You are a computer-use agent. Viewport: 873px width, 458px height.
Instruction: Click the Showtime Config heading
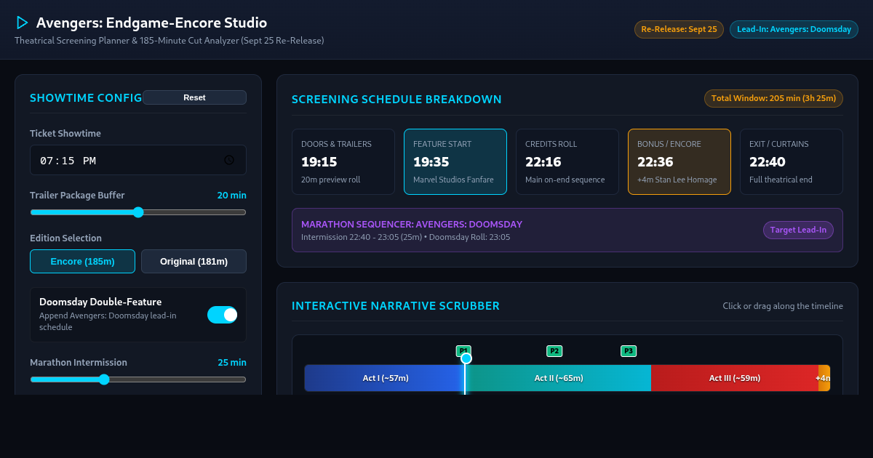[86, 98]
